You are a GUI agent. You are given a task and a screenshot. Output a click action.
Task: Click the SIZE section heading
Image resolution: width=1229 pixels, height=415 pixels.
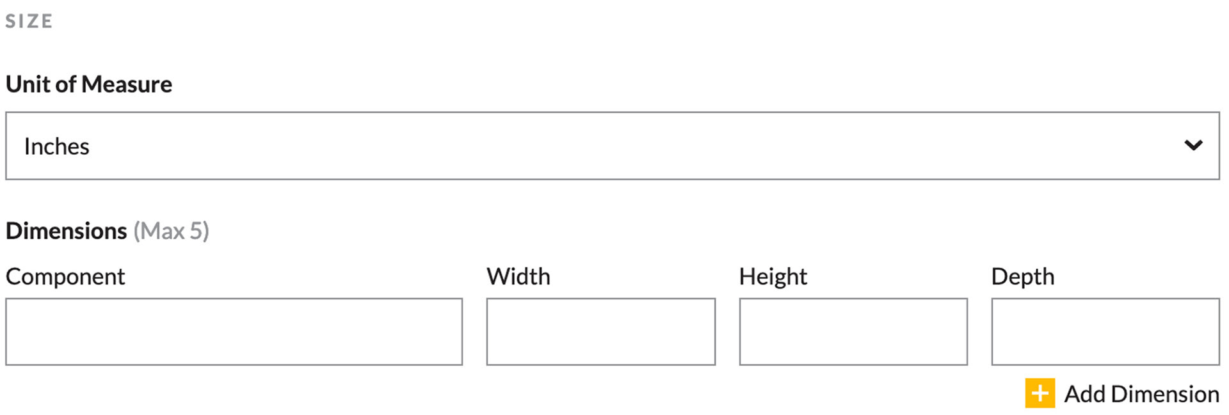[x=29, y=21]
